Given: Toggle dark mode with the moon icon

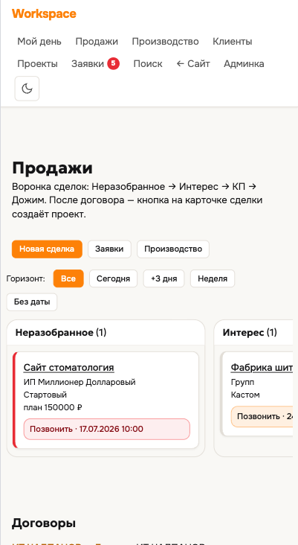Looking at the screenshot, I should pos(27,89).
